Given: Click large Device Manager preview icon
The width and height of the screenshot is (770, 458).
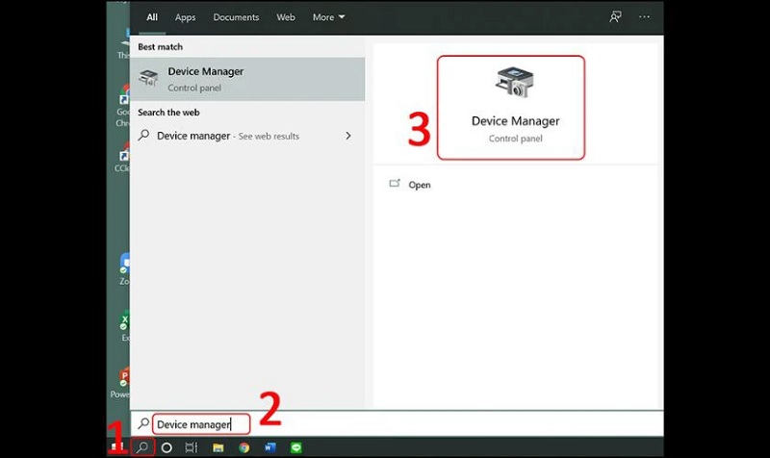Looking at the screenshot, I should 514,83.
